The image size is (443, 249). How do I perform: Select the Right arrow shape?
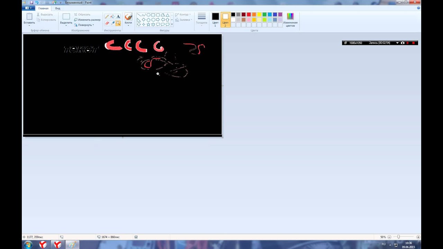pyautogui.click(x=158, y=20)
